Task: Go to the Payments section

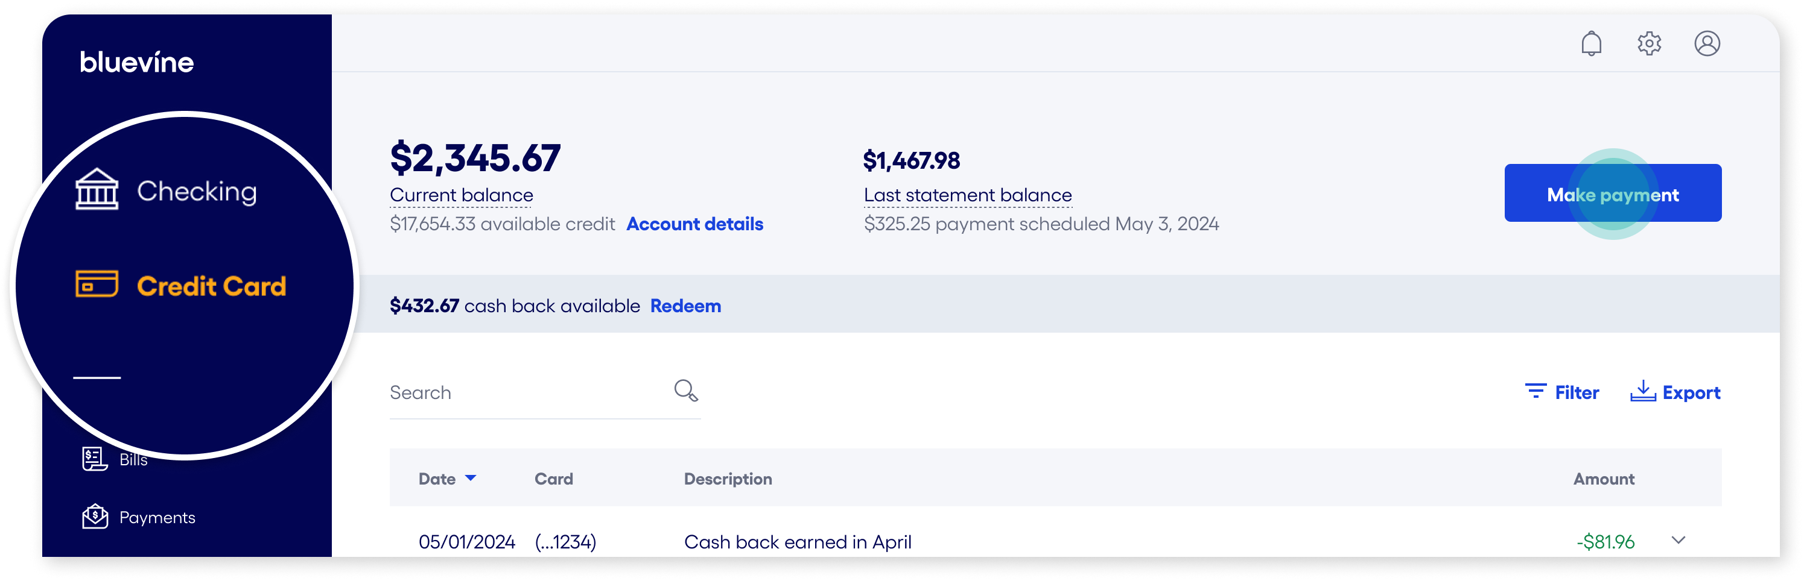Action: click(x=156, y=517)
